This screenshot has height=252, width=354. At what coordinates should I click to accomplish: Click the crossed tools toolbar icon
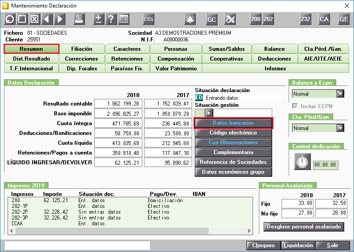coord(230,19)
